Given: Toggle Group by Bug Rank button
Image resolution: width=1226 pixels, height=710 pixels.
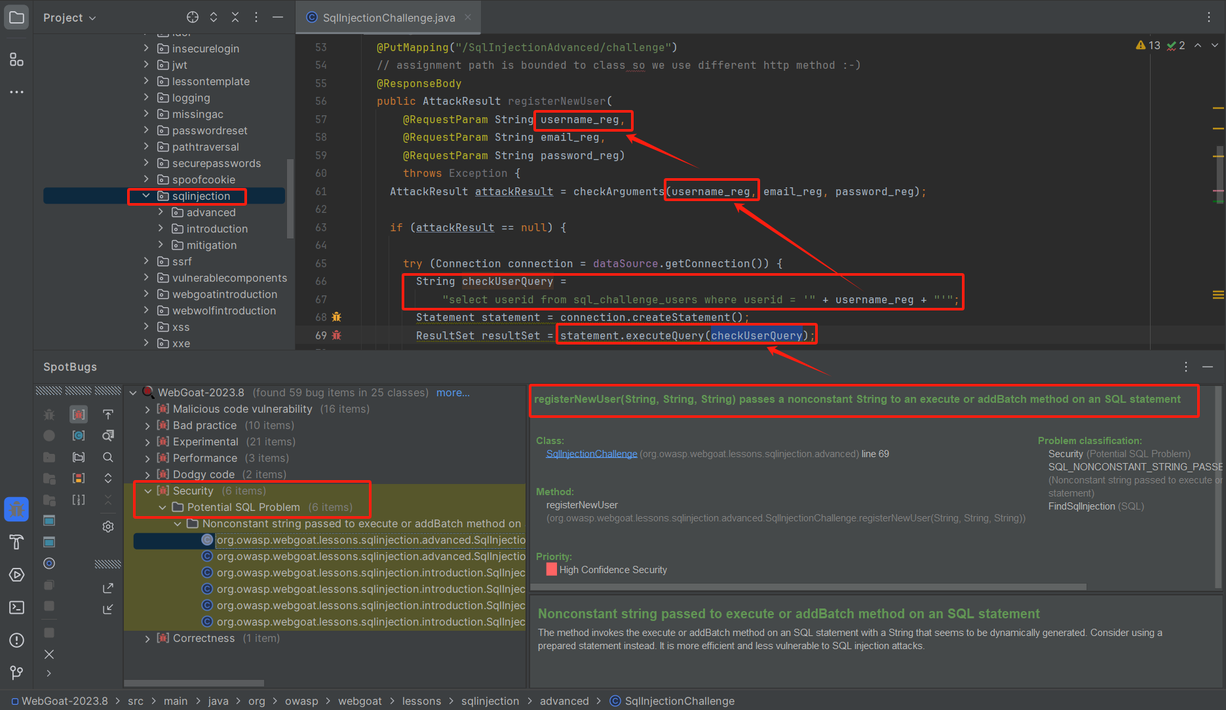Looking at the screenshot, I should coord(79,500).
